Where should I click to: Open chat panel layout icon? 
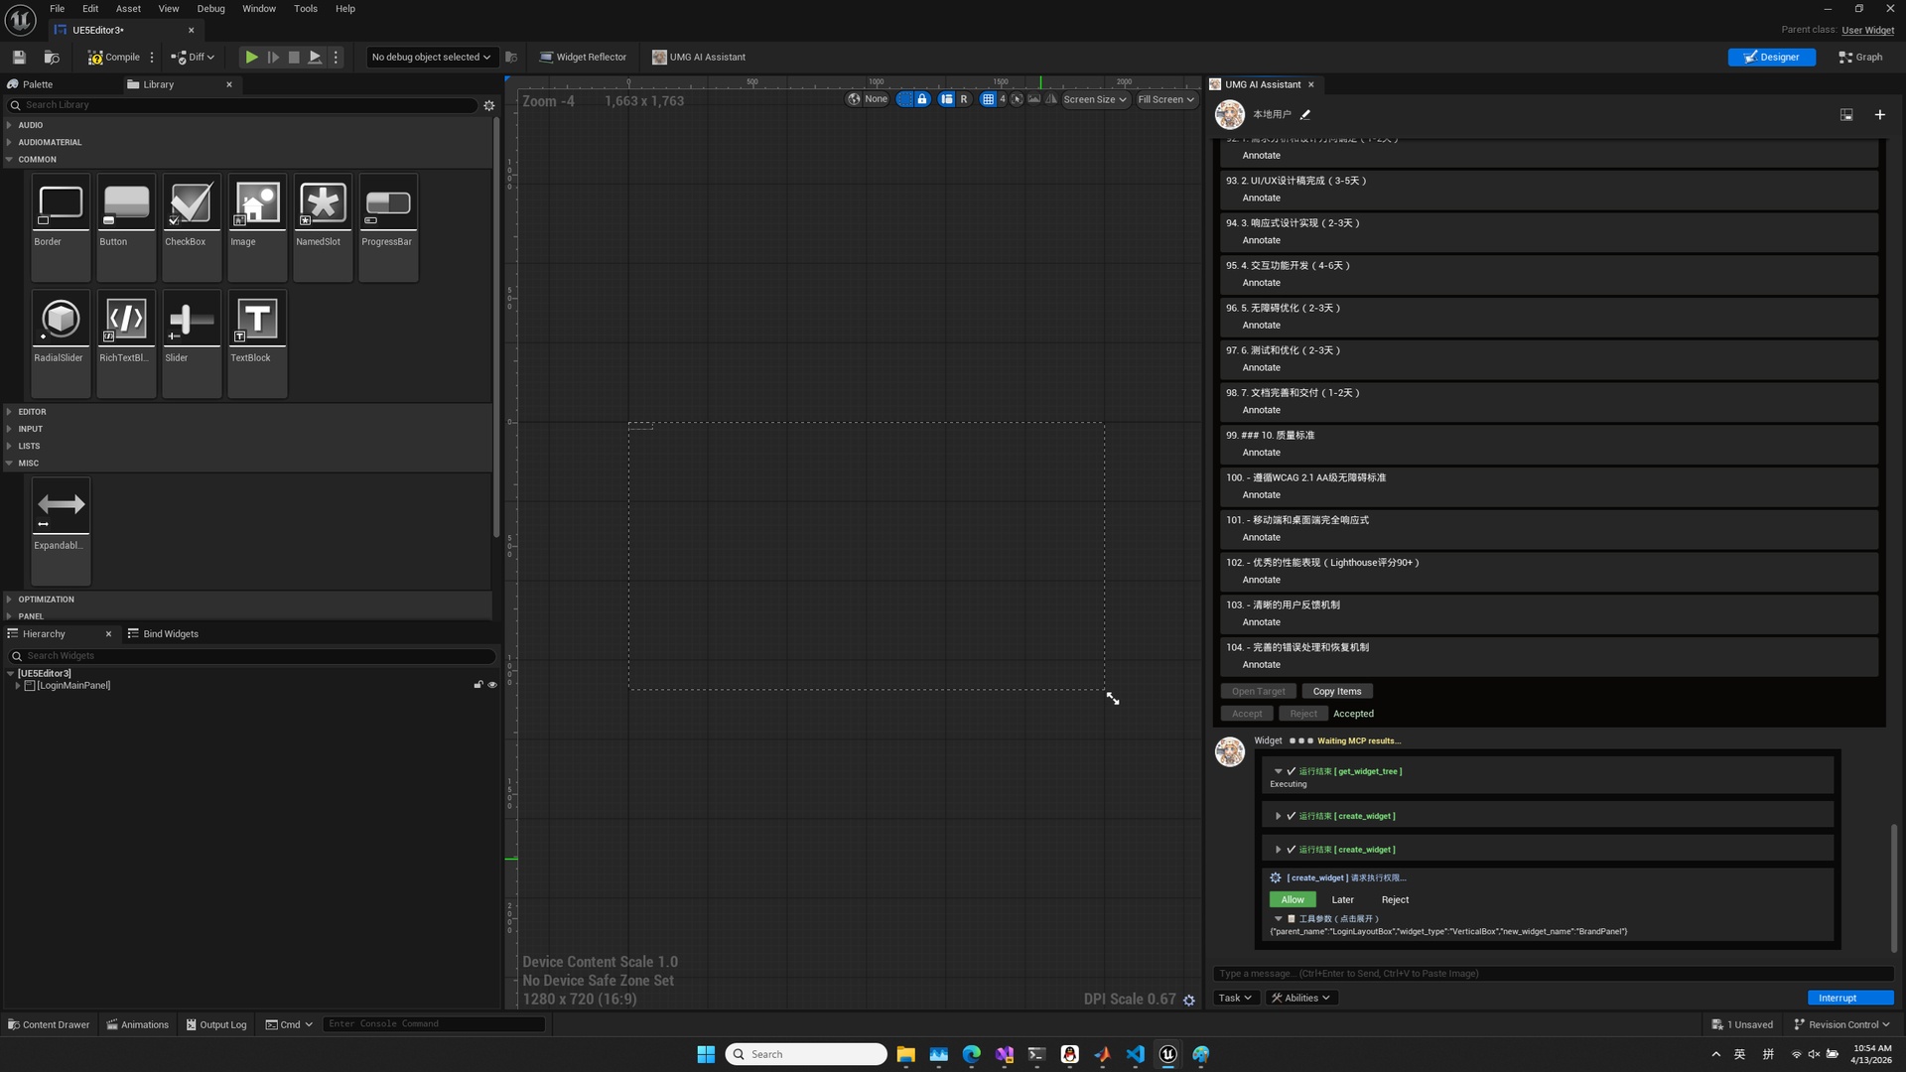click(x=1846, y=115)
